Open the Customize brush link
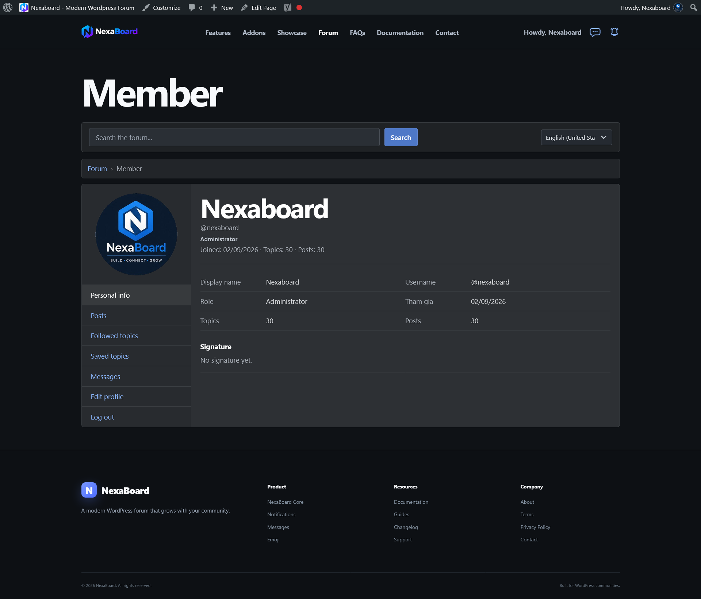Image resolution: width=701 pixels, height=599 pixels. pyautogui.click(x=161, y=7)
